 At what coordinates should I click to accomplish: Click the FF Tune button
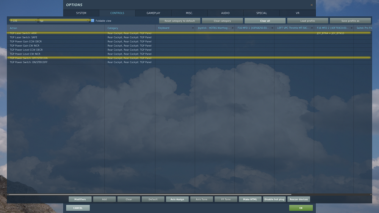(x=226, y=199)
